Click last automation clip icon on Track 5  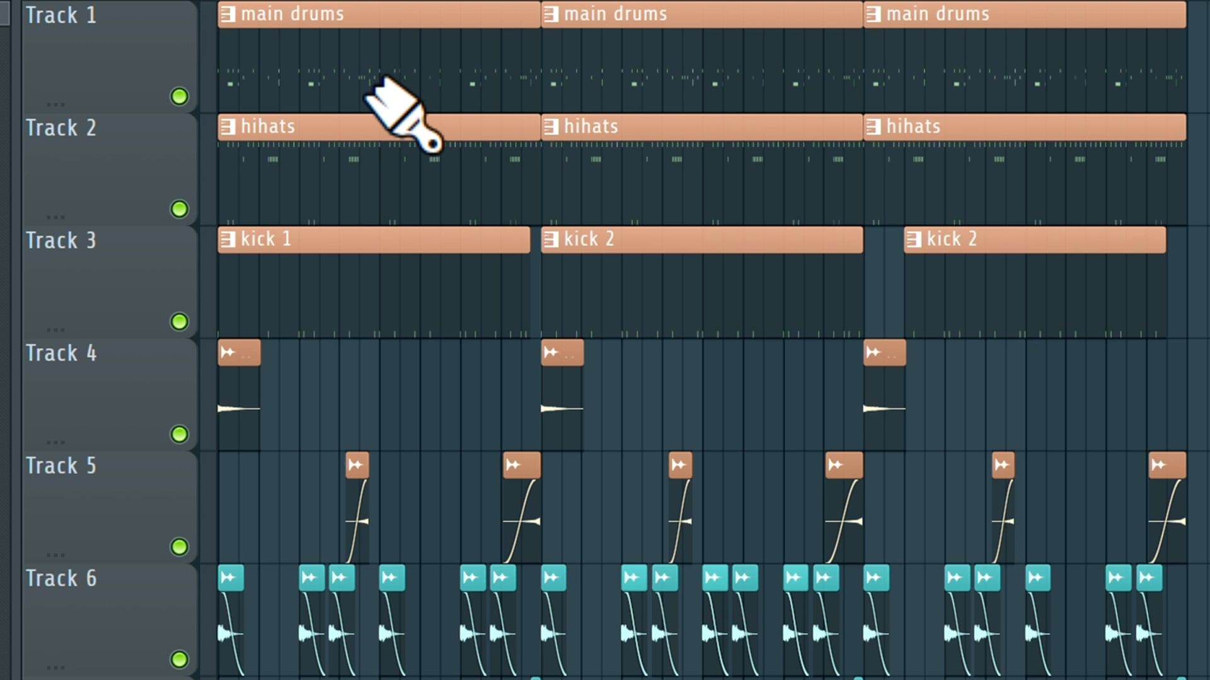pyautogui.click(x=1159, y=465)
